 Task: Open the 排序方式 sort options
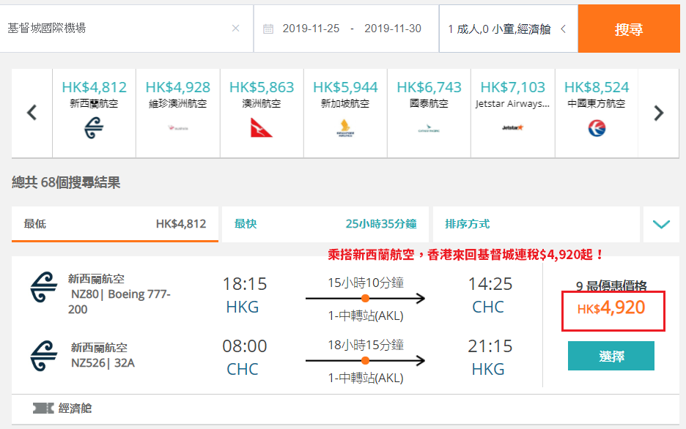click(x=536, y=224)
